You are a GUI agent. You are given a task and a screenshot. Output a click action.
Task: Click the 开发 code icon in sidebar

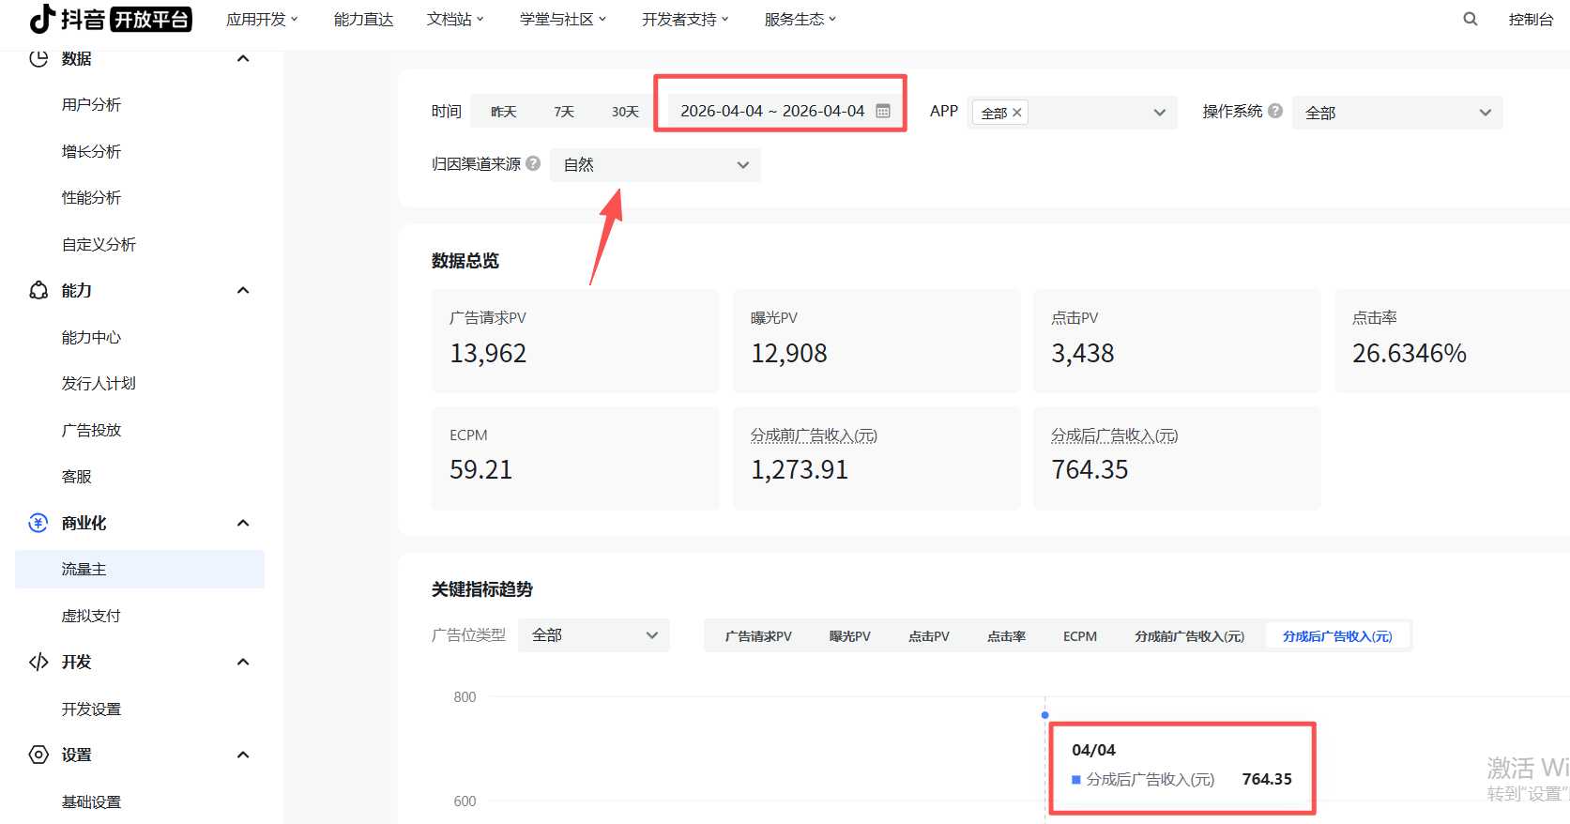38,662
